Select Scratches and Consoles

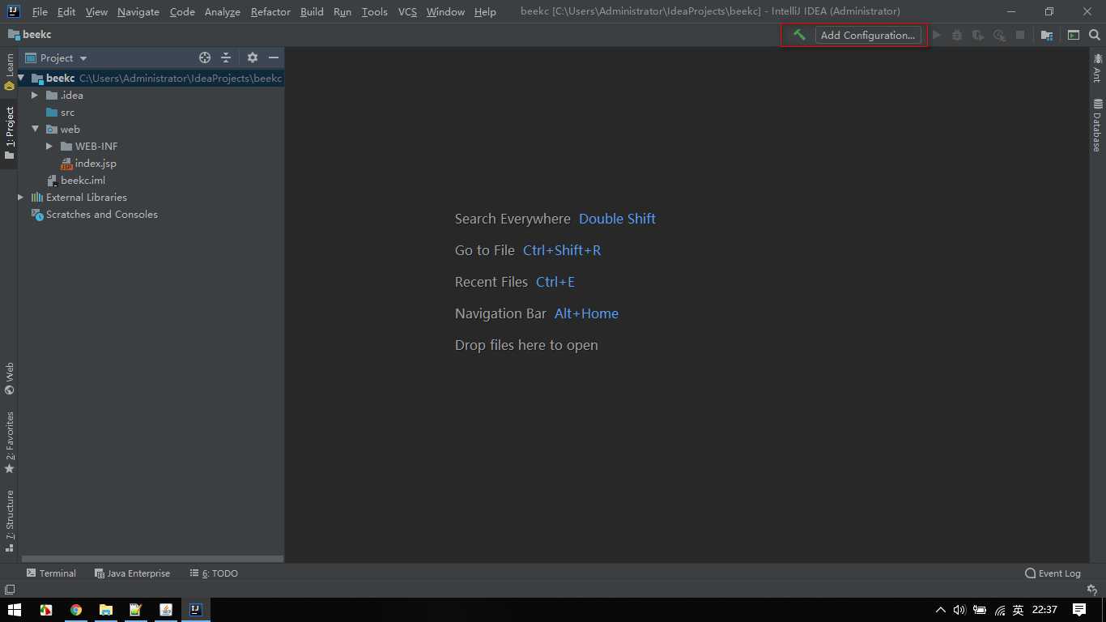(101, 214)
